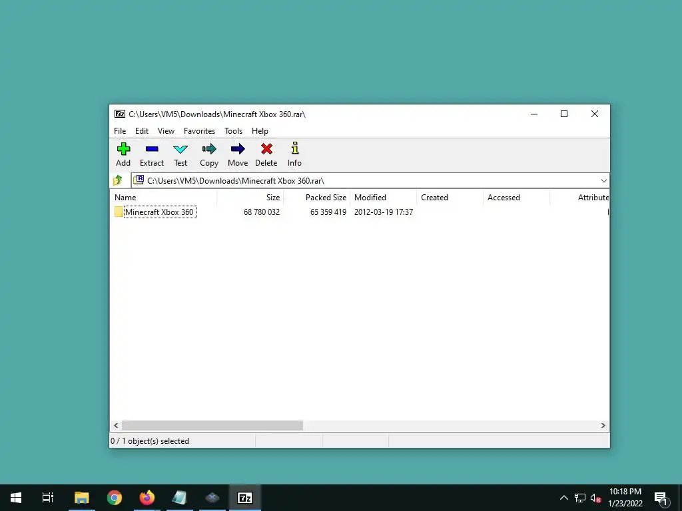Expand the address path dropdown

pyautogui.click(x=603, y=181)
